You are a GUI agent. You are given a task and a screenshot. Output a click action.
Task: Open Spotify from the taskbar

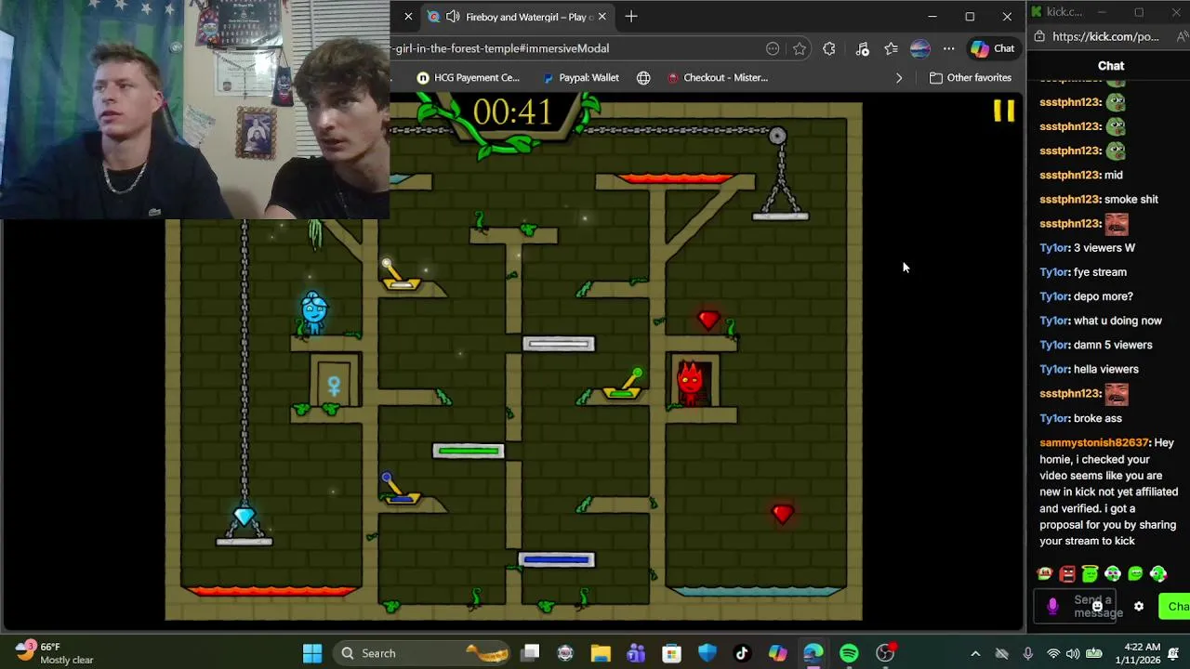pos(849,653)
